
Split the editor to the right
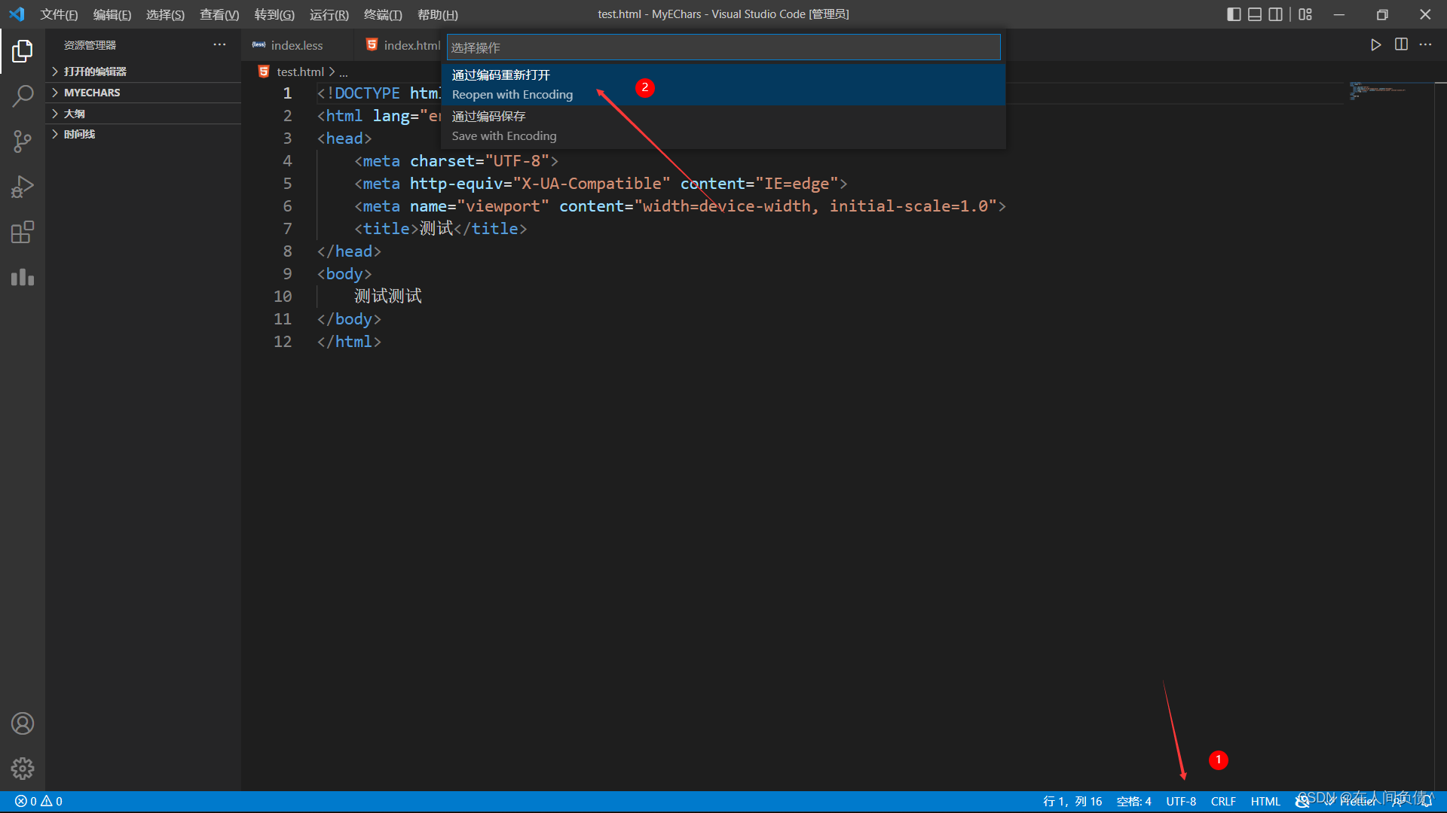tap(1401, 45)
